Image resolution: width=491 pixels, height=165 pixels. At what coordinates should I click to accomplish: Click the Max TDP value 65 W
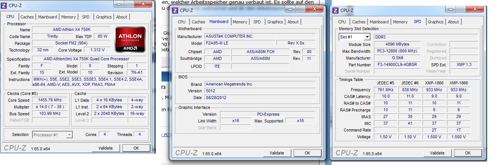(103, 37)
